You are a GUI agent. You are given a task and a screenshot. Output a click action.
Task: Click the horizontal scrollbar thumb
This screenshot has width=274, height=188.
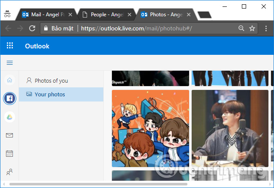[98, 184]
